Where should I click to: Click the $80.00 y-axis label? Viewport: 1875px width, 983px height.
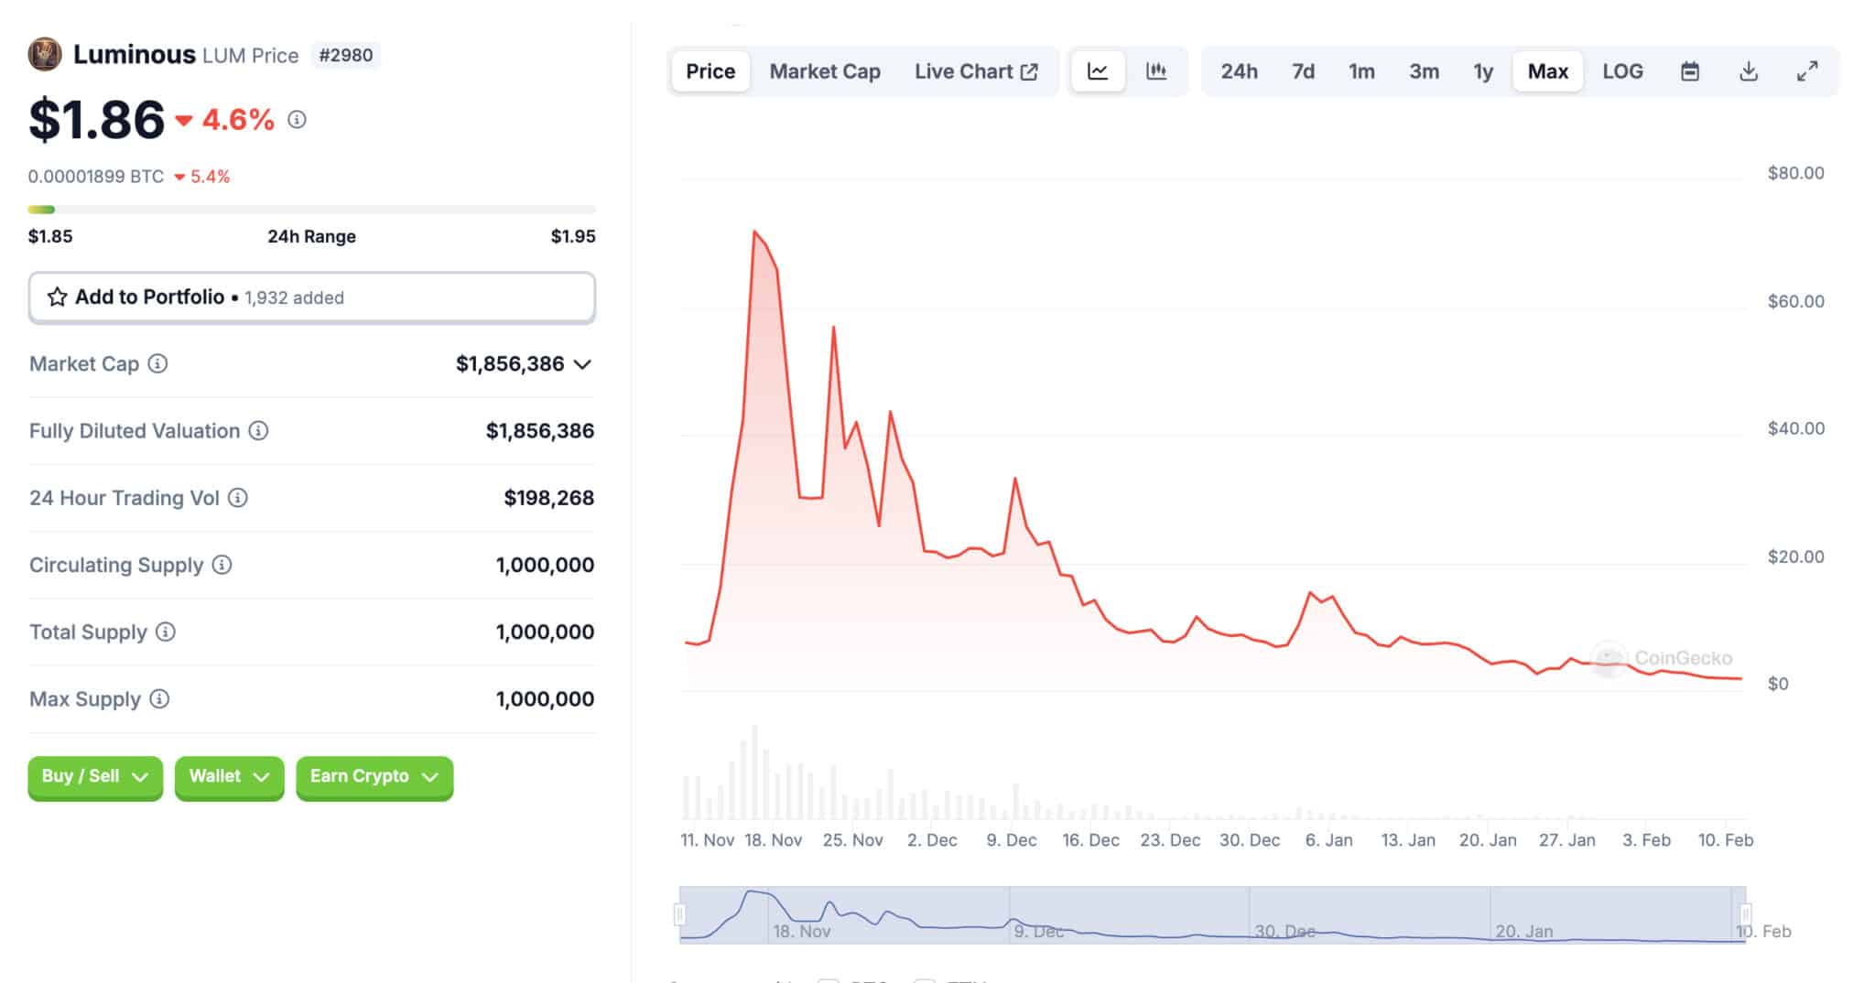tap(1795, 173)
